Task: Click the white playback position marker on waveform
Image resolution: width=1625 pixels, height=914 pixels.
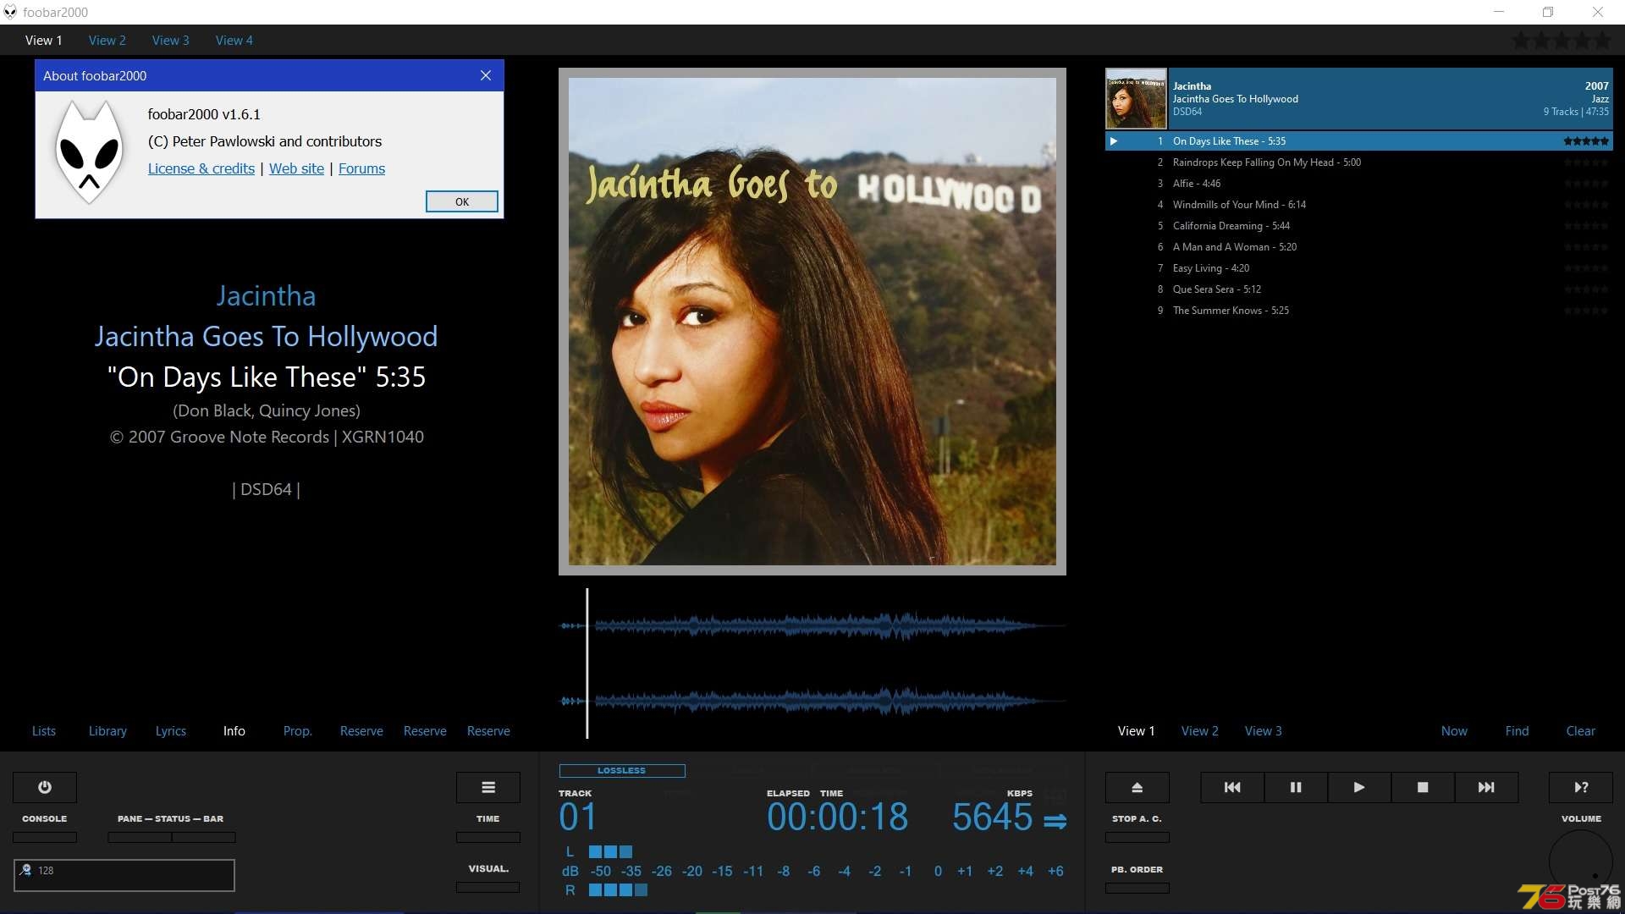Action: click(x=587, y=663)
